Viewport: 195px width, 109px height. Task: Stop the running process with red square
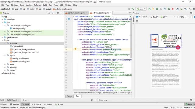click(x=173, y=9)
